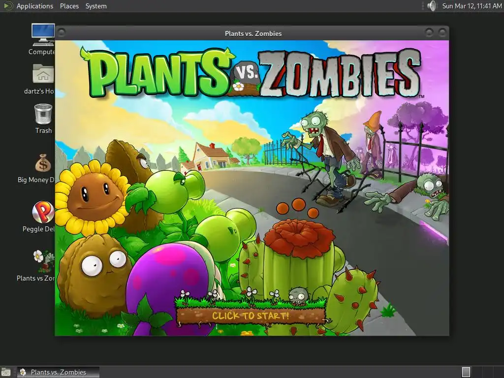Select the Big Money money-bag icon
This screenshot has width=504, height=378.
[43, 163]
